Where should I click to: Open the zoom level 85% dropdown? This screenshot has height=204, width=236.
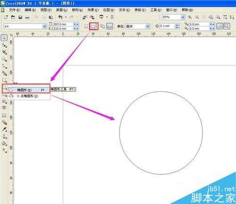183,17
